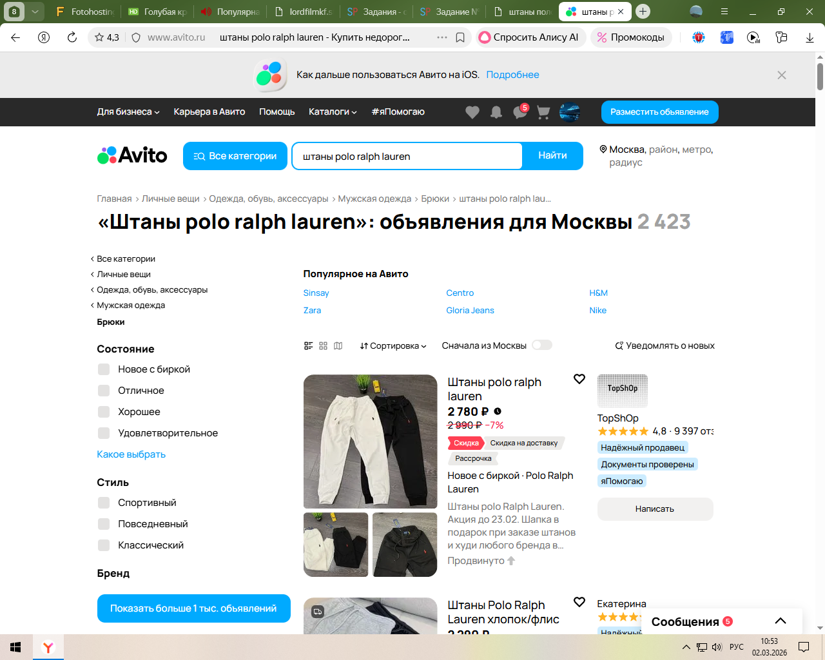The image size is (825, 660).
Task: Open Windows Start menu
Action: click(x=15, y=647)
